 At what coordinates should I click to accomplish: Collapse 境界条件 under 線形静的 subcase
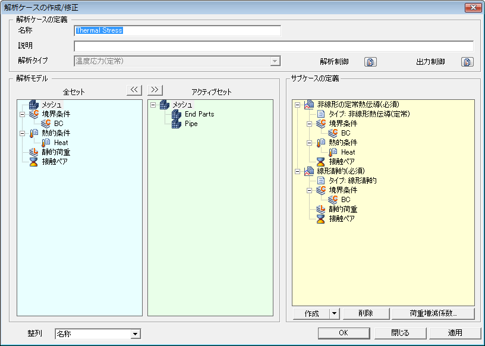309,190
